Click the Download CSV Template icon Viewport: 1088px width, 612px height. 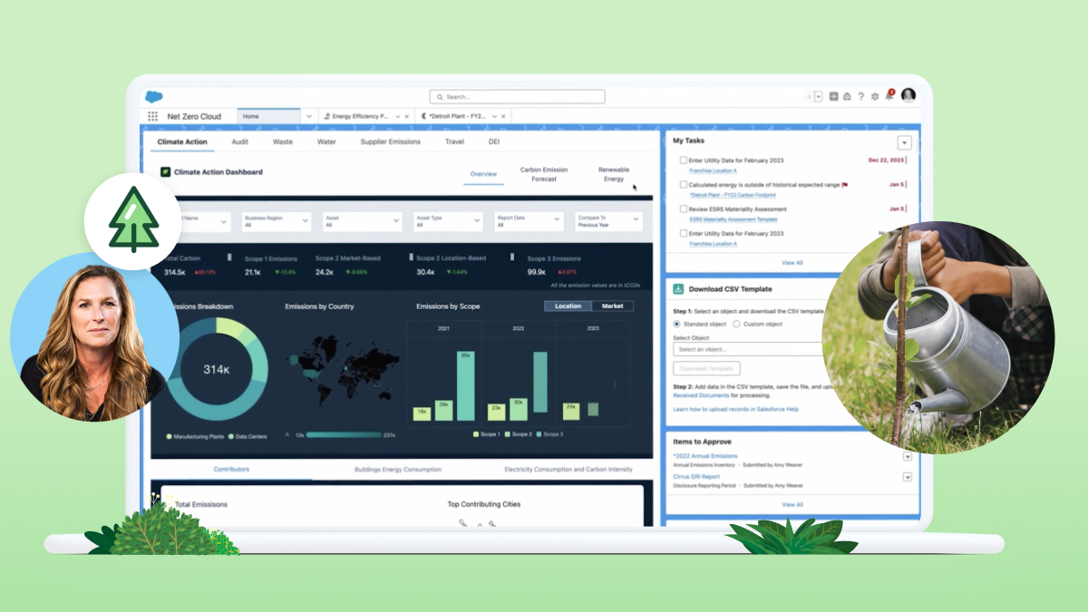(678, 289)
